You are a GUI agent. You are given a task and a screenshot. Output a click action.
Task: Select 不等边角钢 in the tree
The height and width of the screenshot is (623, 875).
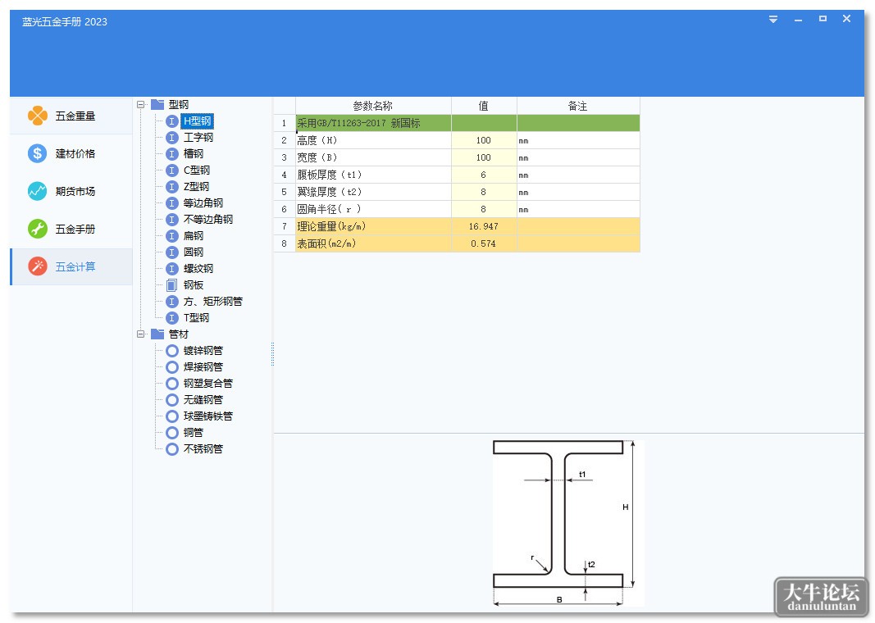pos(208,219)
